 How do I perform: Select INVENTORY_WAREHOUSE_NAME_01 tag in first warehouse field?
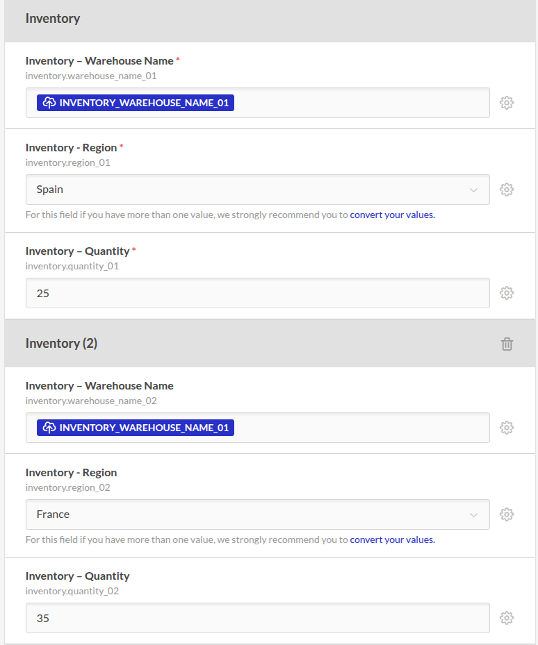(136, 103)
